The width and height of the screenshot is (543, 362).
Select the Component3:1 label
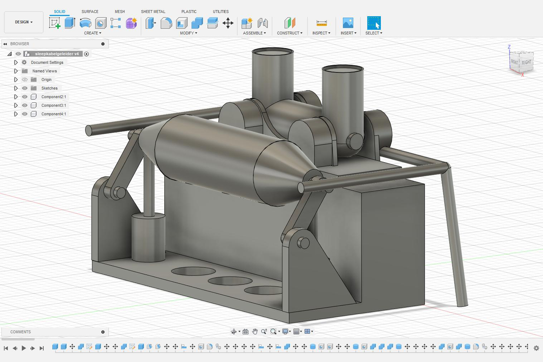54,105
